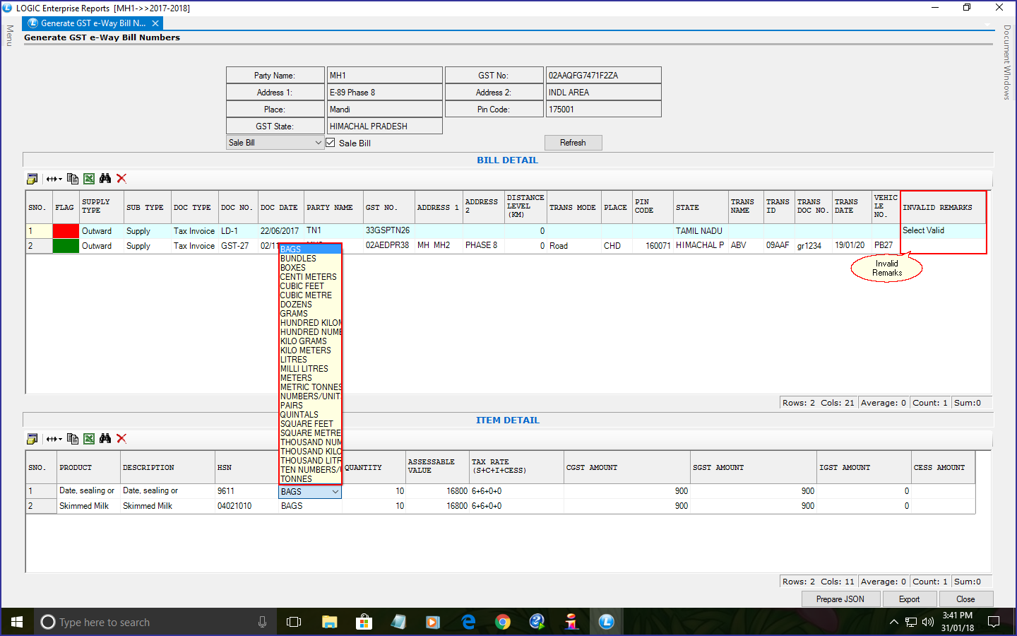The width and height of the screenshot is (1017, 636).
Task: Copy Bill Detail grid data using copy icon
Action: pos(73,179)
